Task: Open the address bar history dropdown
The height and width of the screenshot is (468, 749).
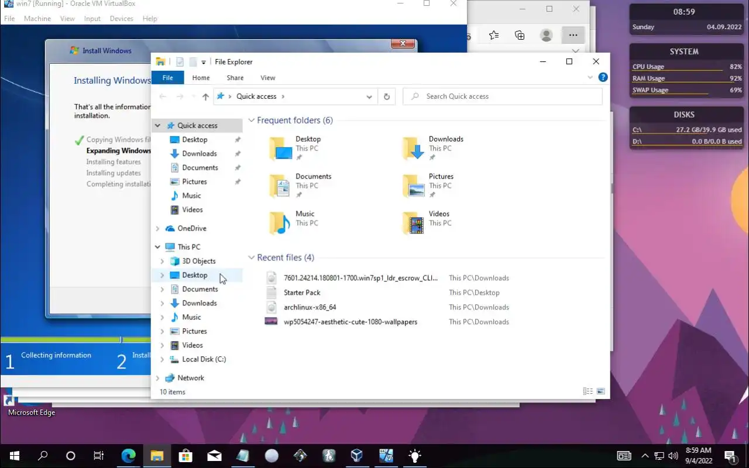Action: (369, 97)
